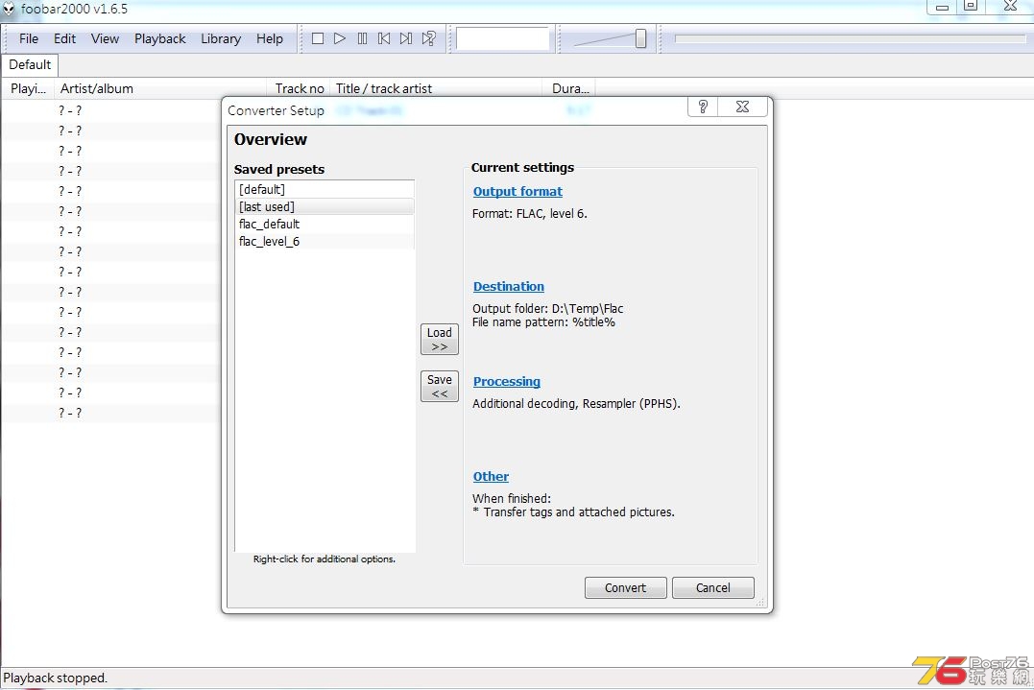Start conversion with the Convert button
Screen dimensions: 1034x690
[625, 588]
